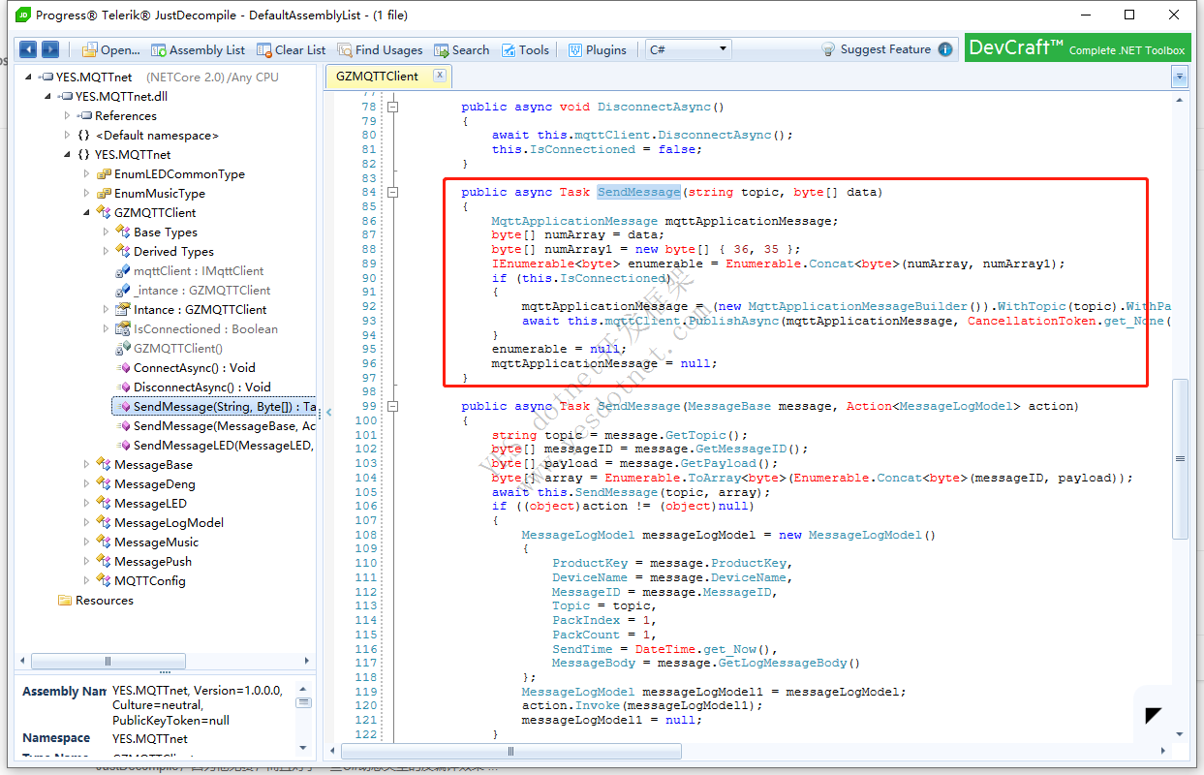Open the tab list dropdown arrow
This screenshot has width=1204, height=775.
(1180, 76)
